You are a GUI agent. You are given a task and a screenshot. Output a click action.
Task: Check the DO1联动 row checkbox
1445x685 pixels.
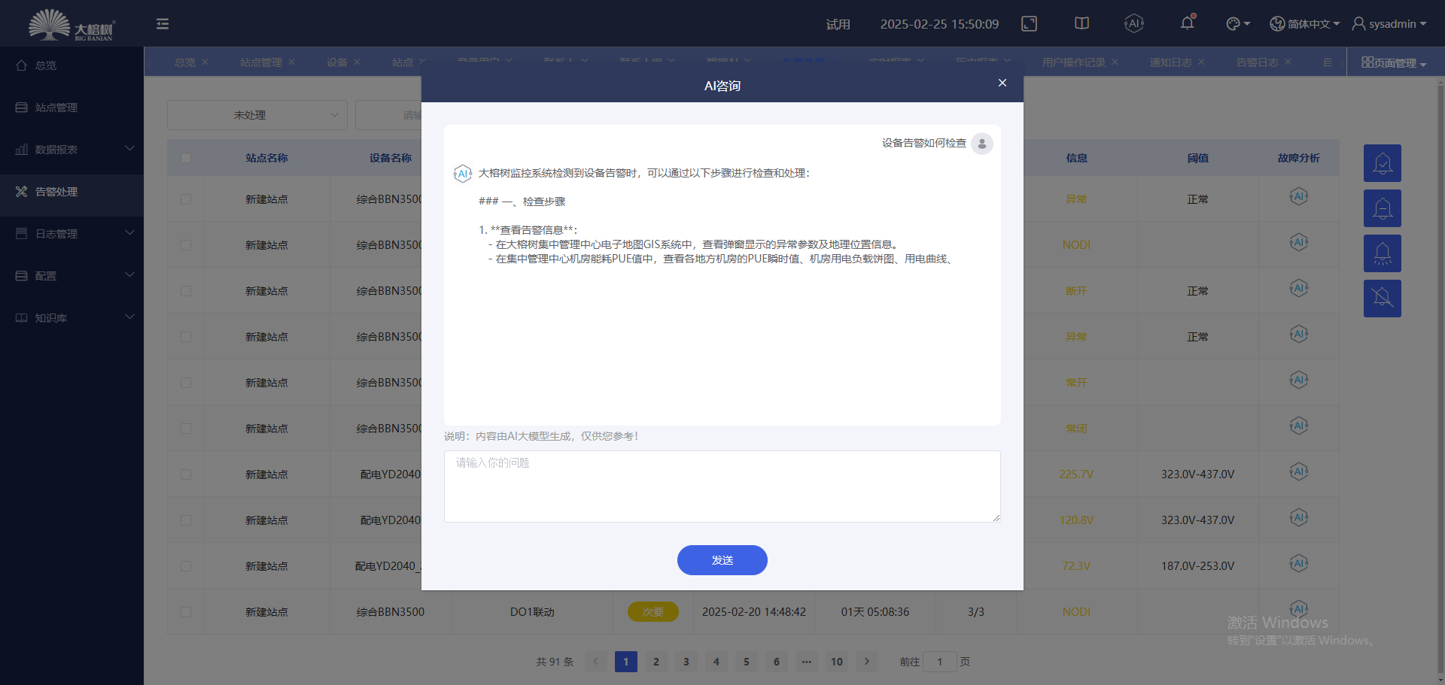pyautogui.click(x=186, y=612)
